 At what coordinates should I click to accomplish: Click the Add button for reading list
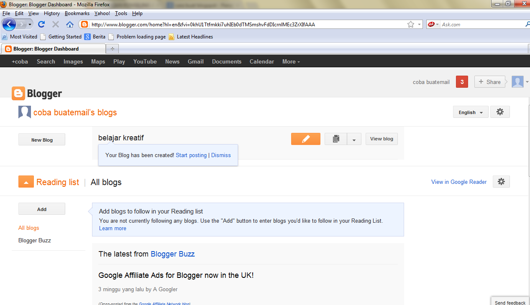(x=42, y=209)
